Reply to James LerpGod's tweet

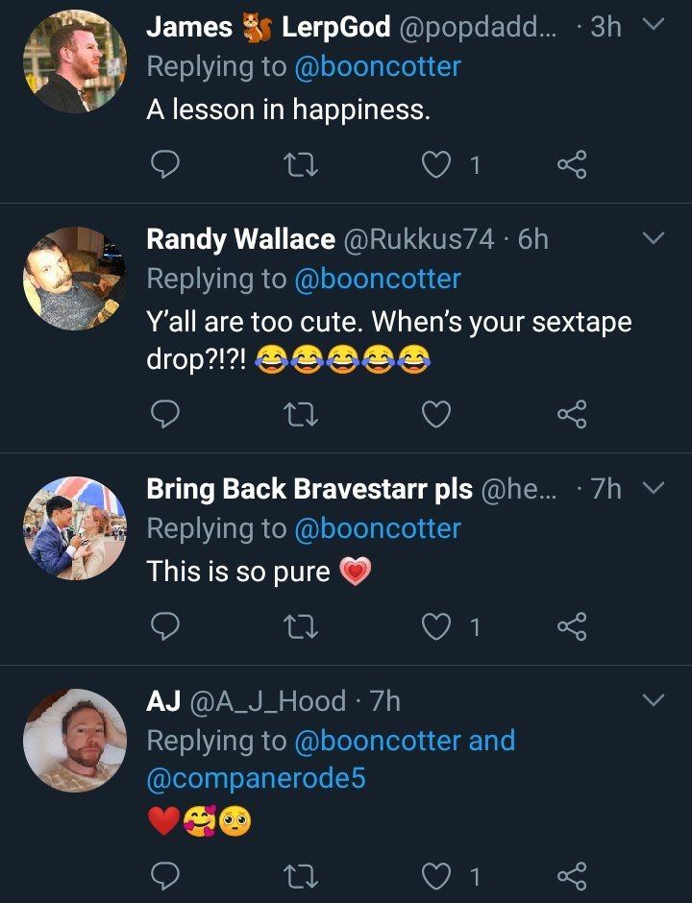pyautogui.click(x=166, y=166)
